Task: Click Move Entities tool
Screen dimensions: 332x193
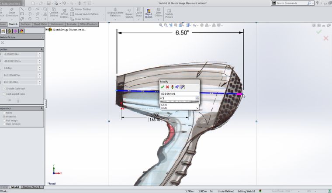Action: (x=80, y=19)
